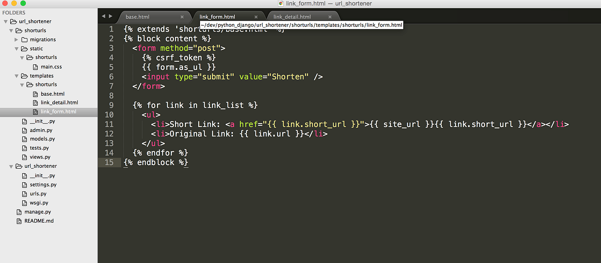
Task: Click the models.py file icon
Action: click(25, 139)
